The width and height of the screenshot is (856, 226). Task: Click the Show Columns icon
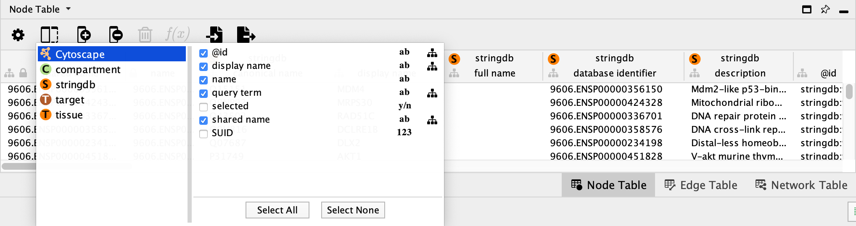coord(49,34)
